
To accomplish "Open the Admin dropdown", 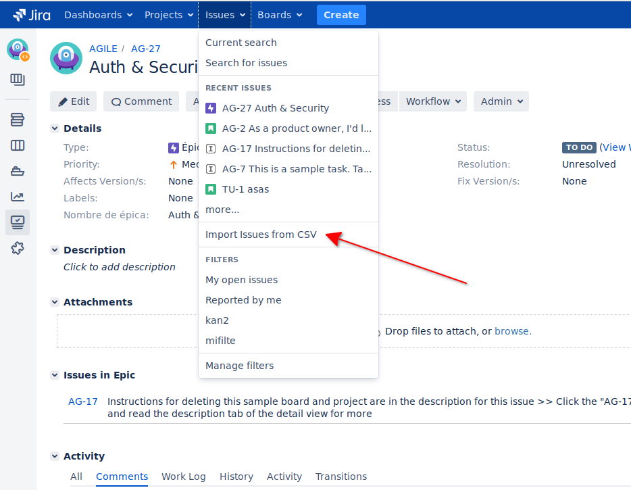I will pos(501,101).
